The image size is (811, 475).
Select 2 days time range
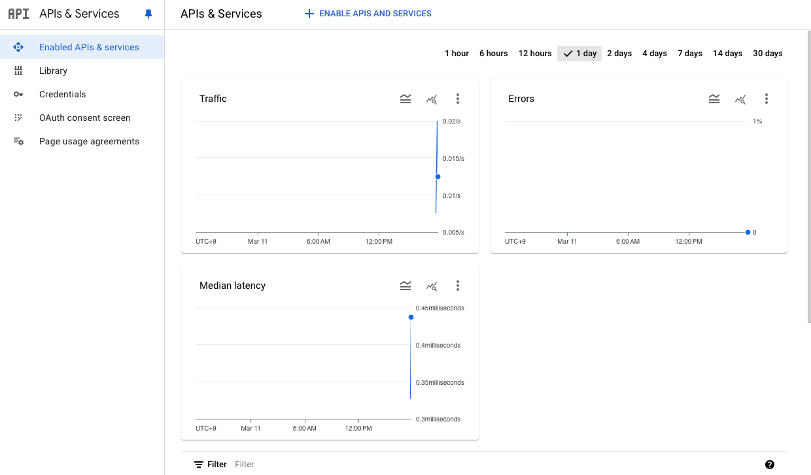(x=619, y=54)
